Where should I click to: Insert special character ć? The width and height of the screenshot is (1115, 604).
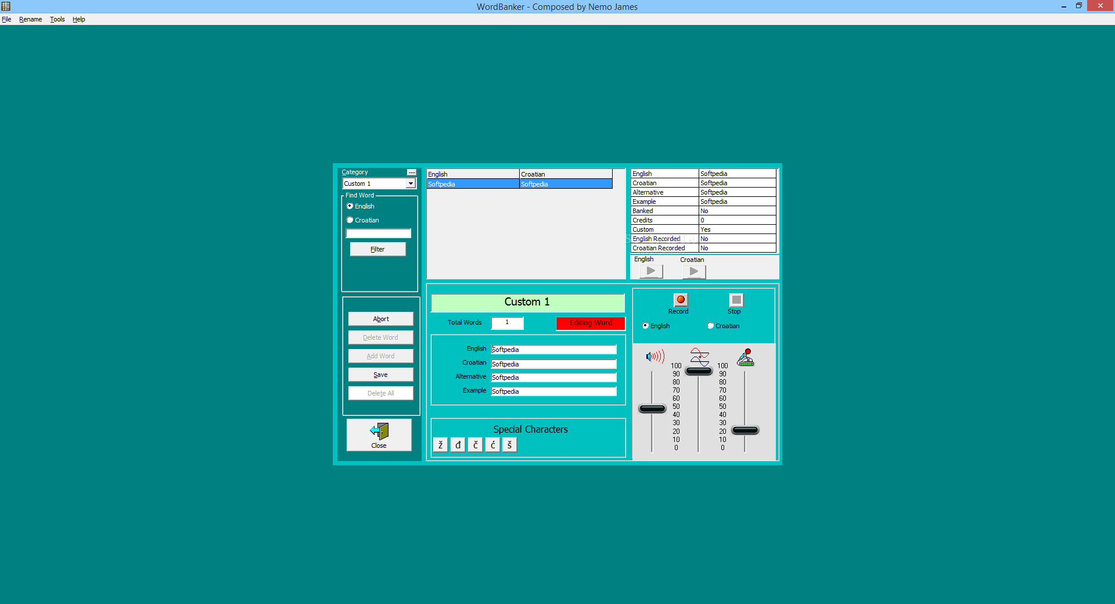click(x=492, y=445)
